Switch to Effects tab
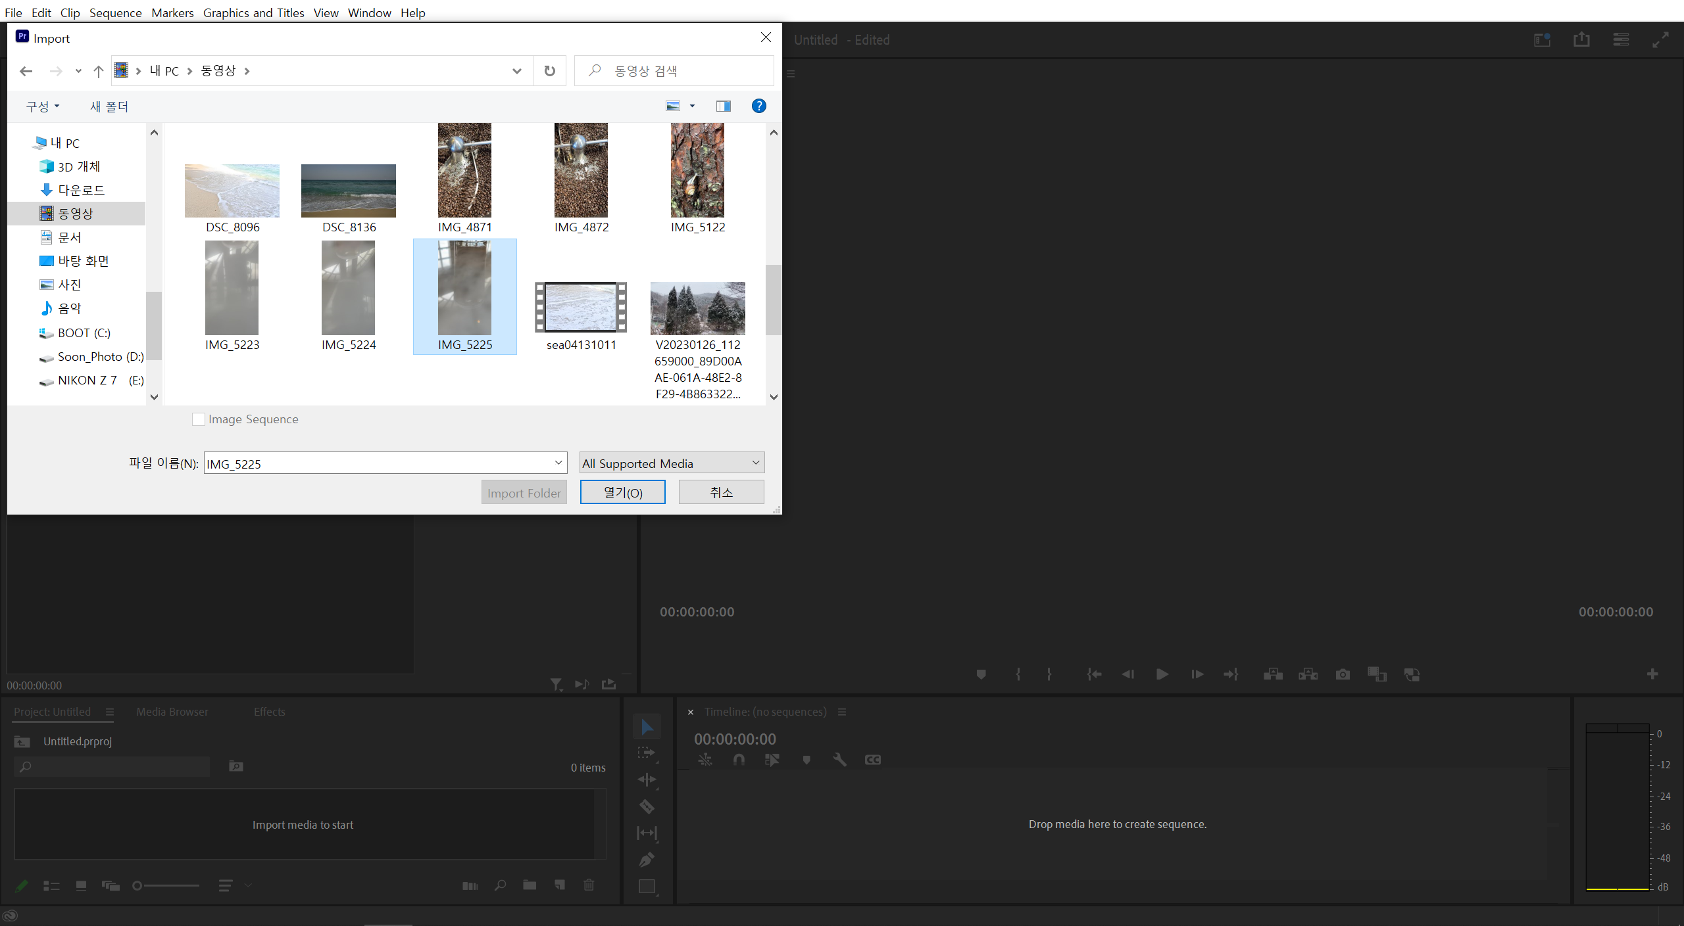 click(x=269, y=712)
